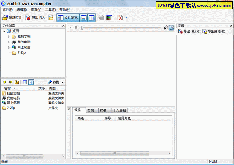234x165 pixels.
Task: Open the 帮助(H) menu
Action: tap(65, 9)
